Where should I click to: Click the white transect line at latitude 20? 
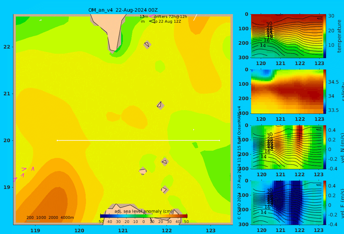point(138,140)
